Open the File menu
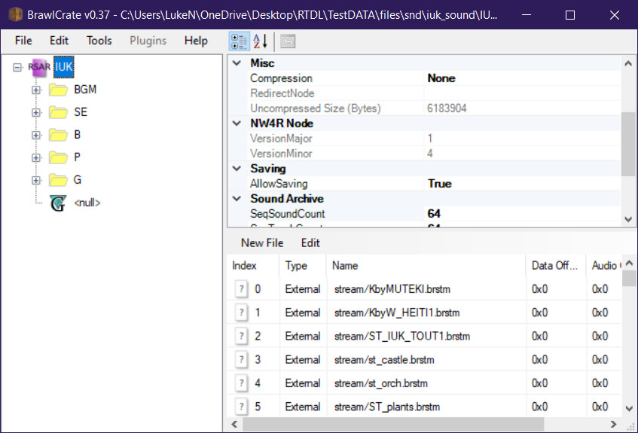Screen dimensions: 638x433 tap(23, 41)
